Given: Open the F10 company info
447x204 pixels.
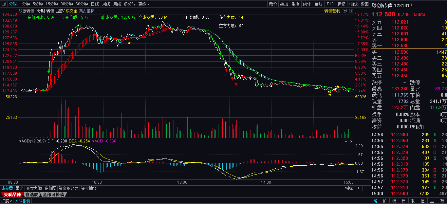Looking at the screenshot, I should coord(330,4).
